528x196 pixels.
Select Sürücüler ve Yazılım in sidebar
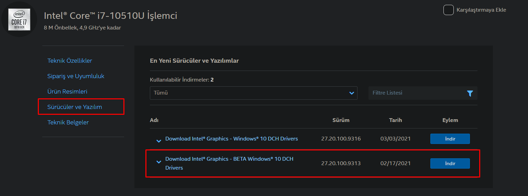[x=75, y=107]
